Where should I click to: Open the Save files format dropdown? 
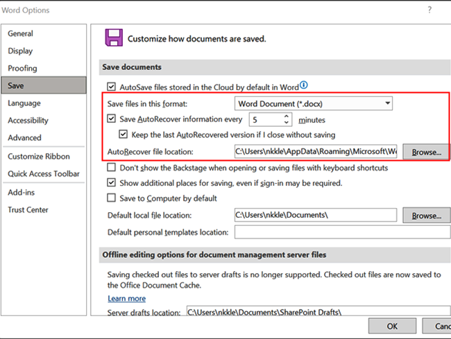click(x=387, y=104)
